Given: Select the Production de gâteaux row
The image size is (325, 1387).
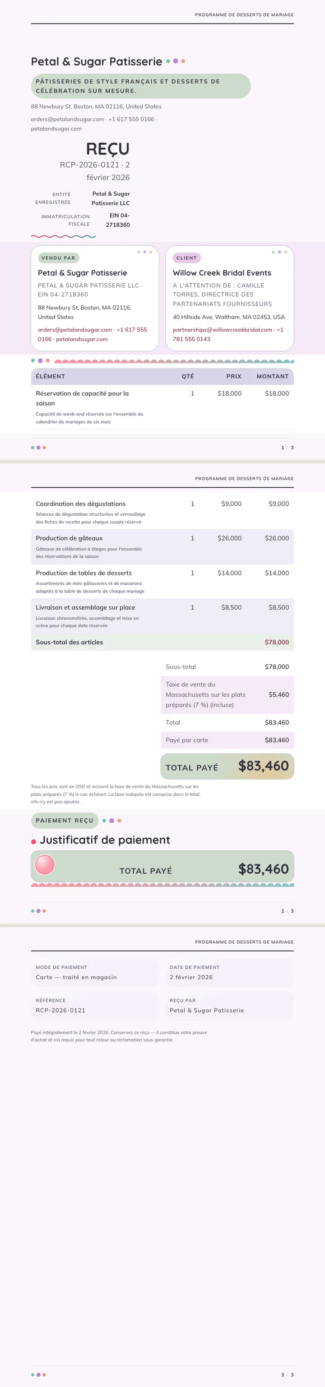Looking at the screenshot, I should (x=162, y=547).
